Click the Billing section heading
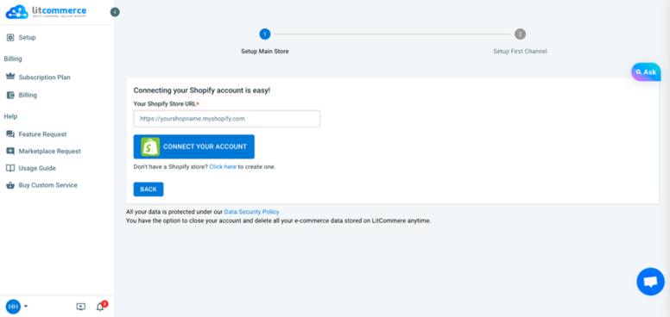This screenshot has width=670, height=317. pos(13,59)
